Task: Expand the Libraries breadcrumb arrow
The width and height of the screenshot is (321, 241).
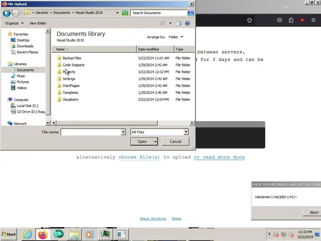Action: click(x=51, y=13)
